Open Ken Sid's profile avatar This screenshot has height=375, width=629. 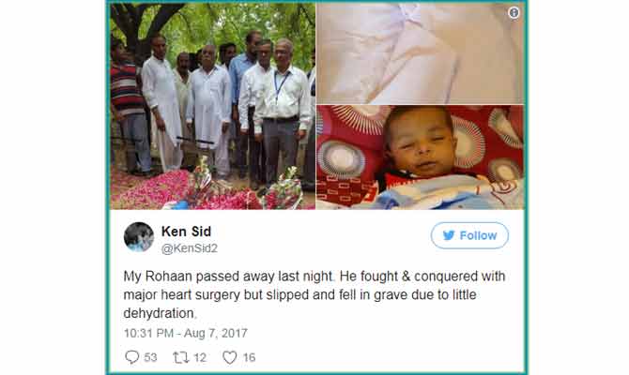pos(139,237)
